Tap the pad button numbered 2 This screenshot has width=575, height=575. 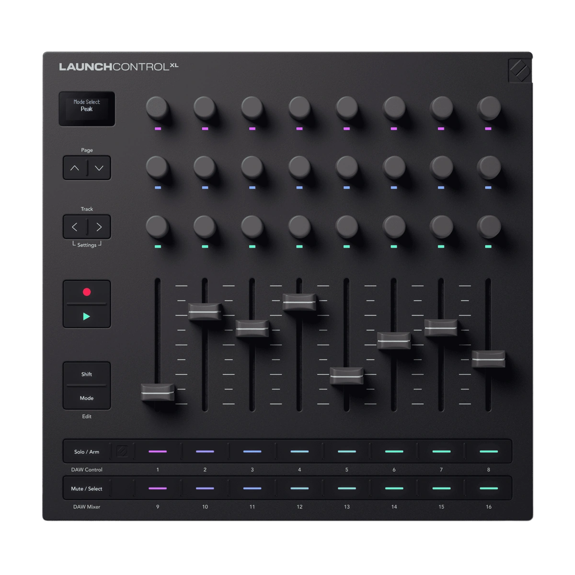[205, 451]
